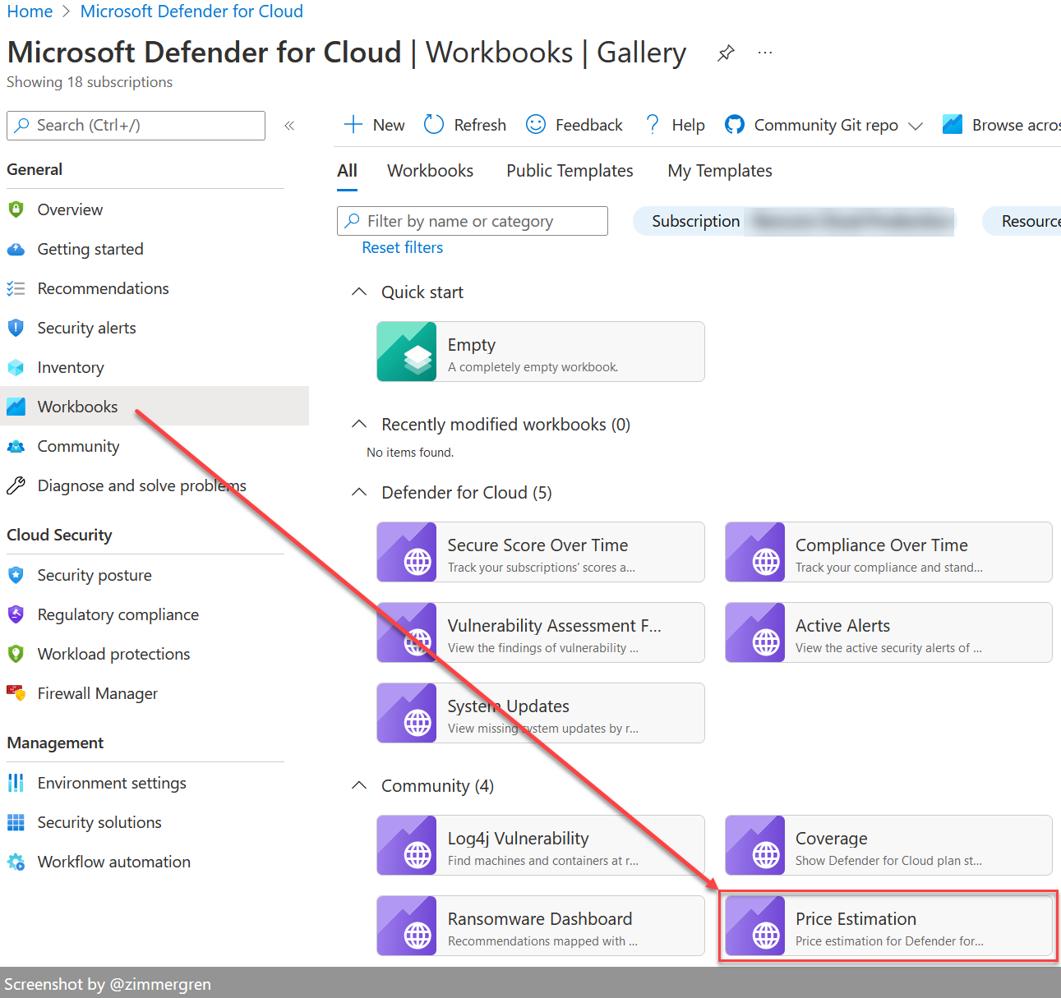Screen dimensions: 1061x998
Task: Open the Resource filter pill
Action: pyautogui.click(x=1022, y=221)
